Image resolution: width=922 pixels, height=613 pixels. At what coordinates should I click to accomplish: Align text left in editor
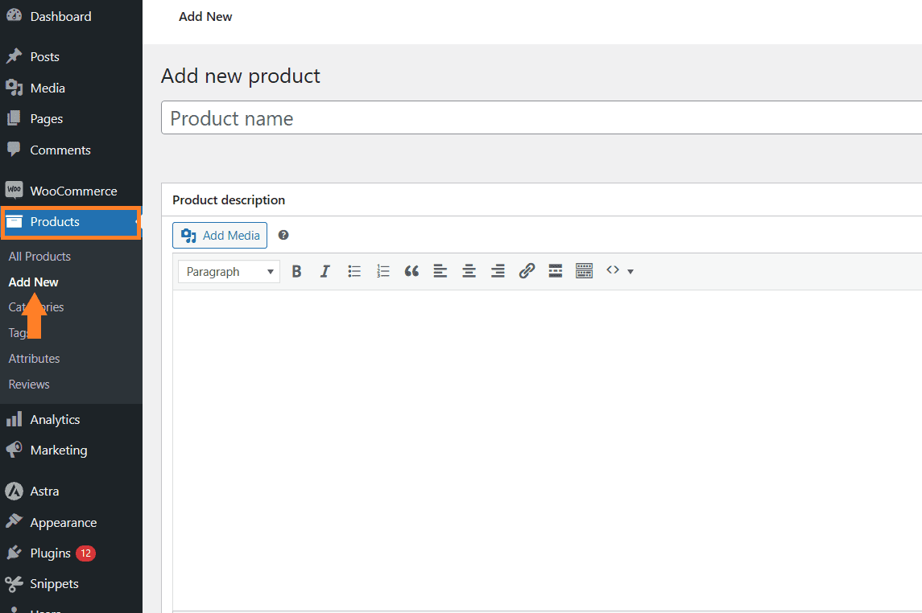[440, 271]
